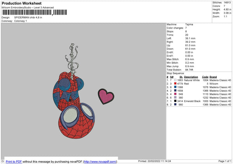Click the Page 1 of 1 indicator
This screenshot has height=164, width=233.
[225, 161]
